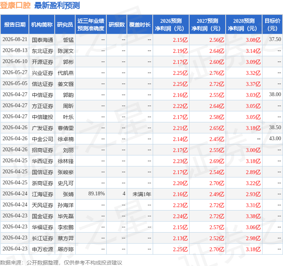This screenshot has height=266, width=283.
Task: Click the 2028预测净利润 column header
Action: (244, 25)
